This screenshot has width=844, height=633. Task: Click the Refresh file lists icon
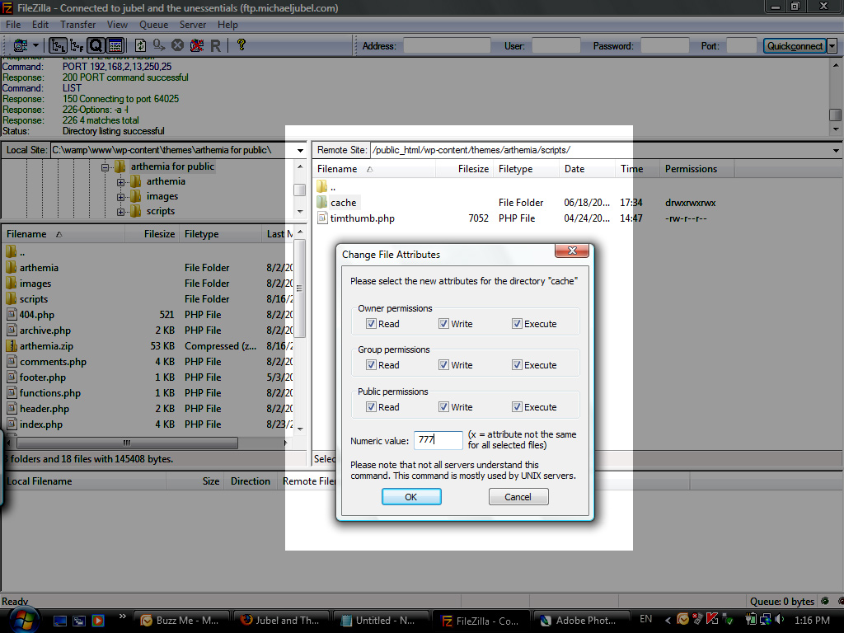[140, 46]
